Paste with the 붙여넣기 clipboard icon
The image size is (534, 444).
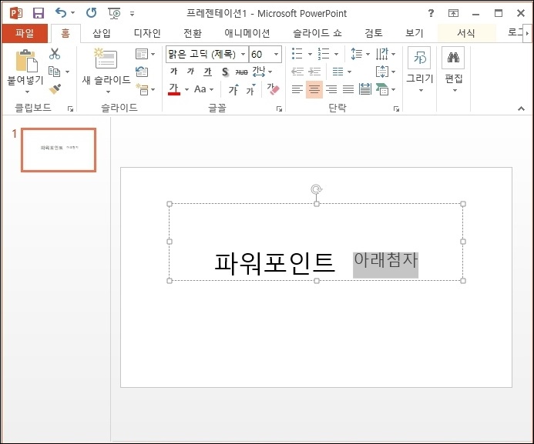(x=26, y=62)
